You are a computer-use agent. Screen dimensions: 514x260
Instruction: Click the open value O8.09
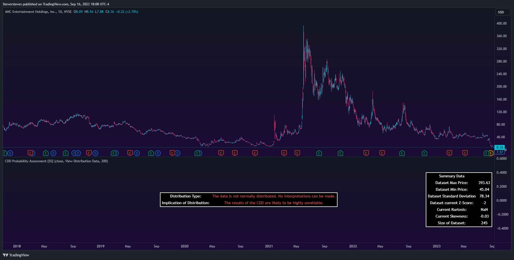coord(78,12)
